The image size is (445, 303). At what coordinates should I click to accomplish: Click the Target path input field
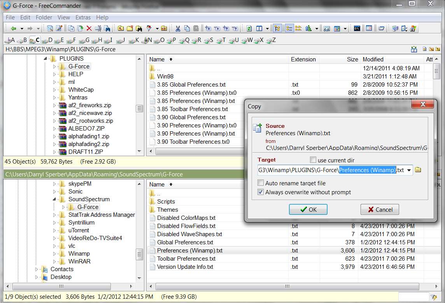pos(331,170)
